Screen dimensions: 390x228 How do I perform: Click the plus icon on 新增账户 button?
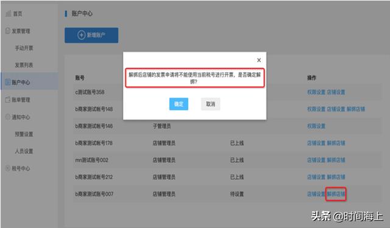81,35
